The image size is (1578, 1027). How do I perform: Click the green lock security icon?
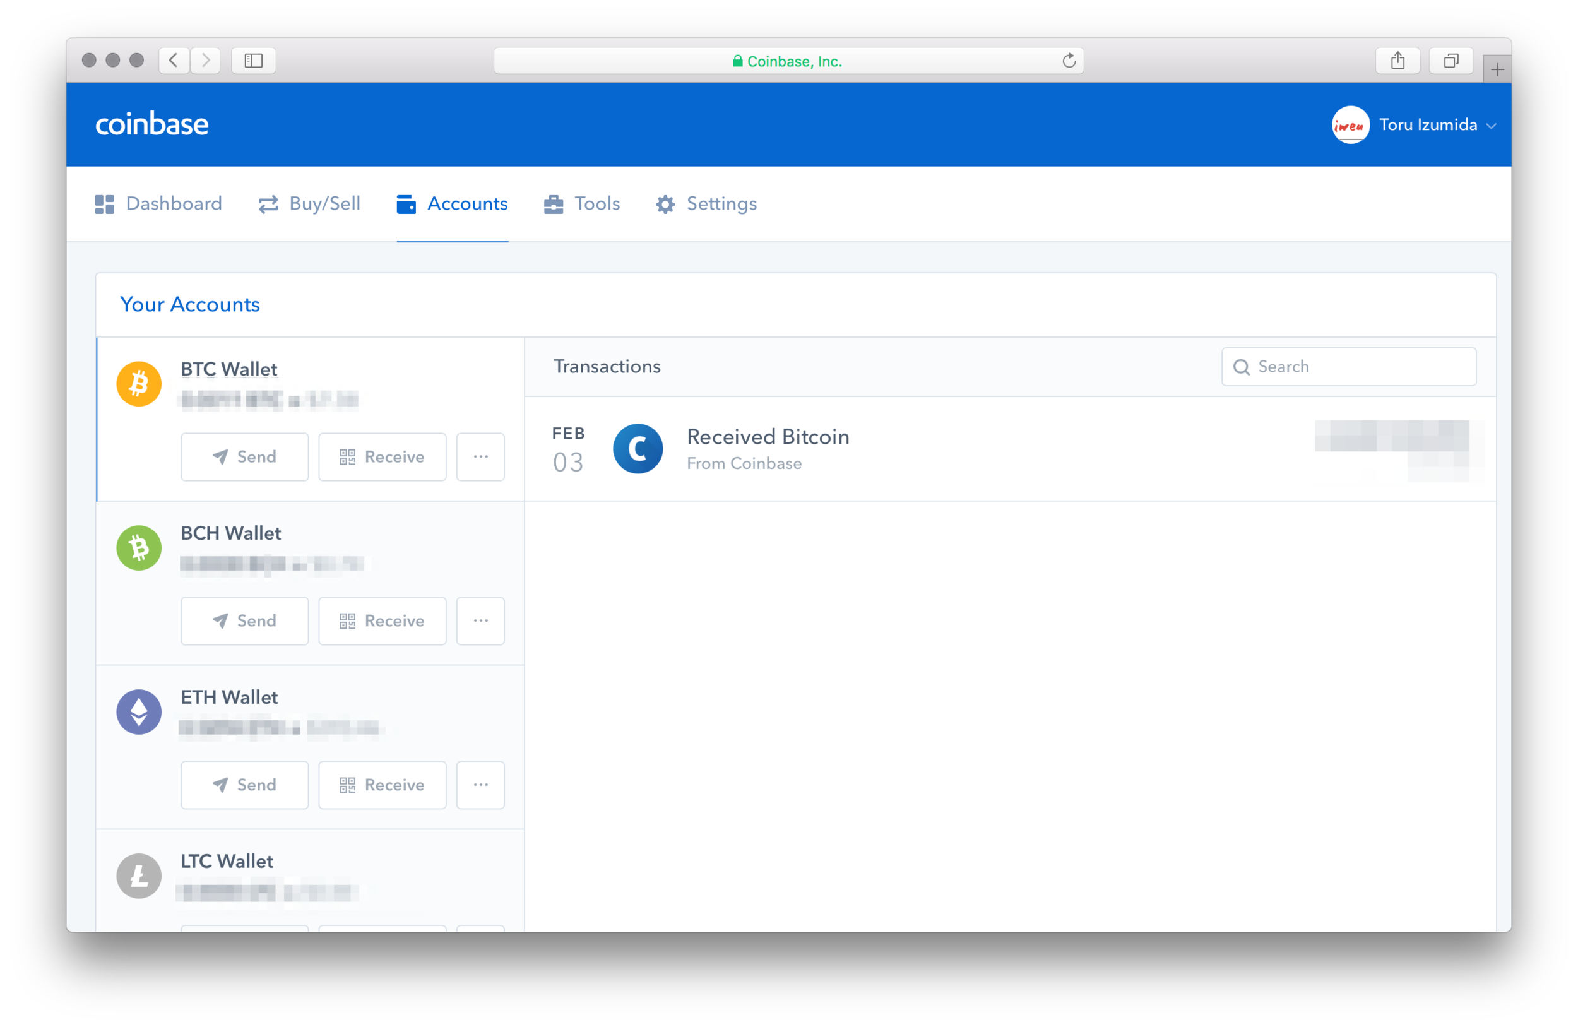pos(737,61)
